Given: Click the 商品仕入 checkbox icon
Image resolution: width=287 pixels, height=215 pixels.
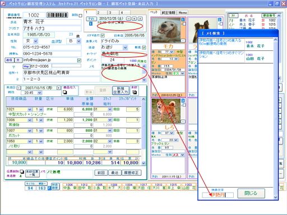Looking at the screenshot, I should 65,92.
